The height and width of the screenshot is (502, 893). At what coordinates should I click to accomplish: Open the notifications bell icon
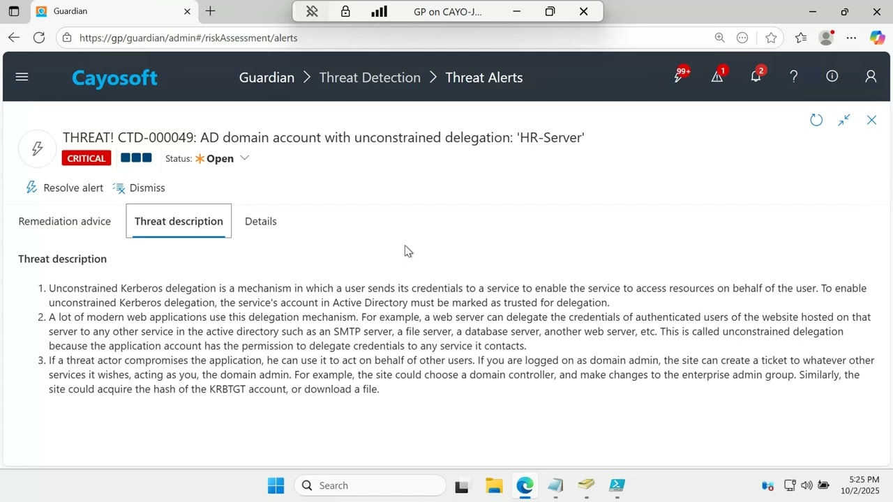point(756,75)
